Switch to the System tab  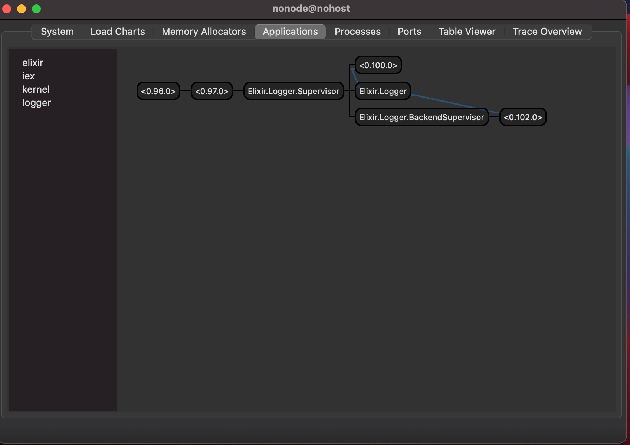point(57,32)
